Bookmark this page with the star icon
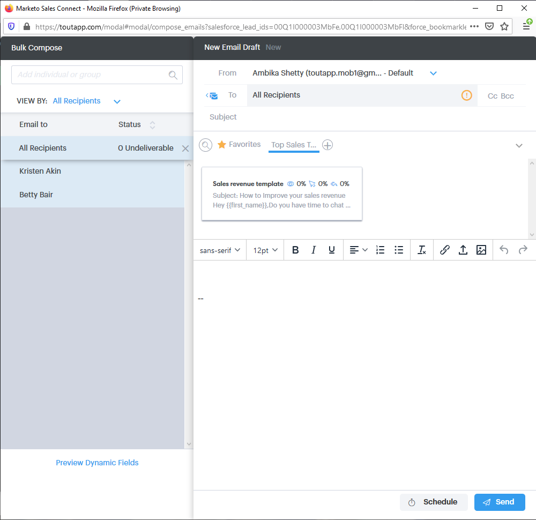 (504, 26)
